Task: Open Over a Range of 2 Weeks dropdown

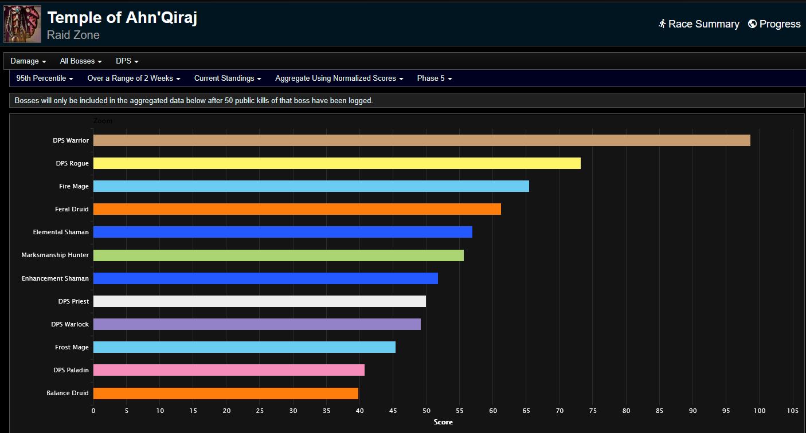Action: (134, 78)
